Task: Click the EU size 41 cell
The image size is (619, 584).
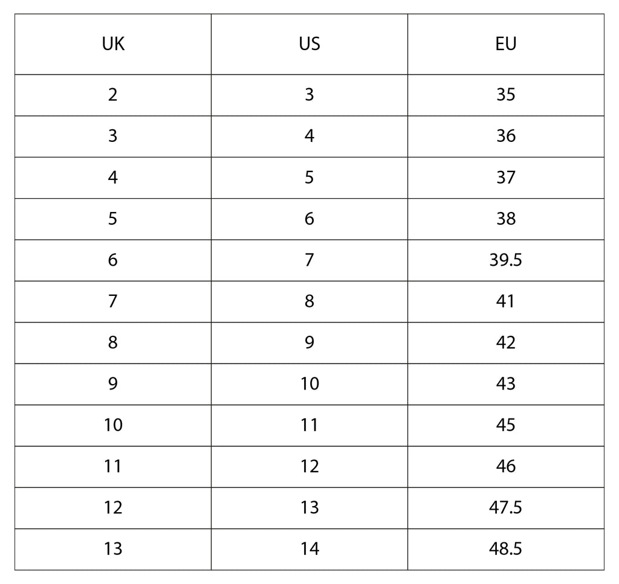Action: click(505, 301)
